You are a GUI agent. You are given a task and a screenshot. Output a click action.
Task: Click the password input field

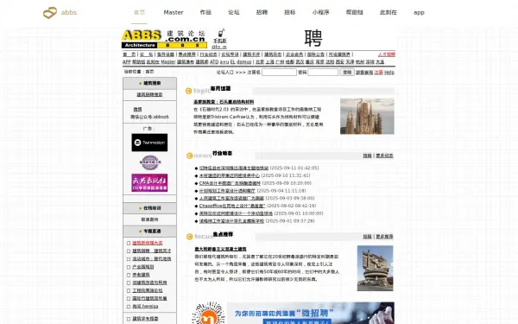pos(323,72)
